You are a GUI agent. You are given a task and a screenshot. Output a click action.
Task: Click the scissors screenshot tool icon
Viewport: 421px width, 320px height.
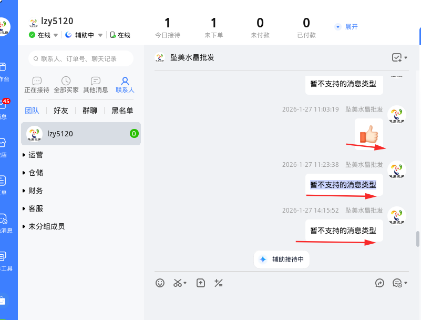178,283
